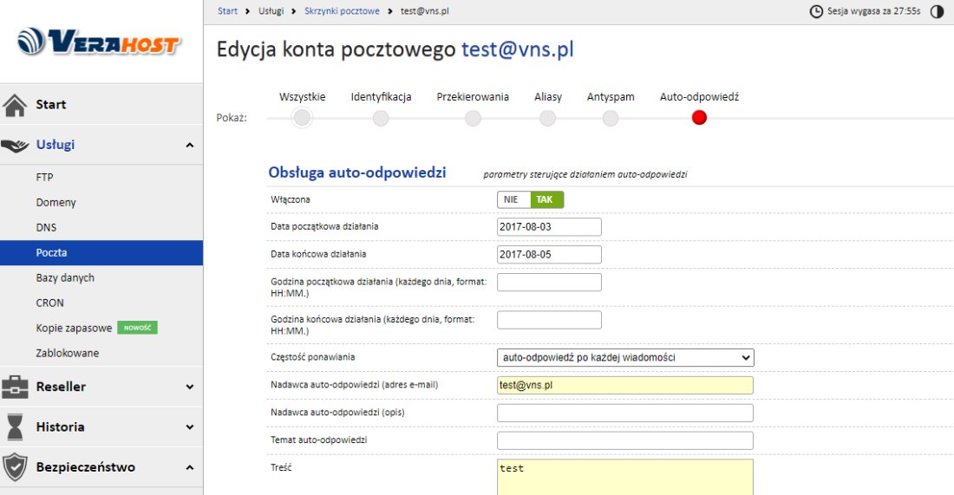Click the Skrzynki pocztowe breadcrumb link
The width and height of the screenshot is (954, 495).
click(342, 11)
